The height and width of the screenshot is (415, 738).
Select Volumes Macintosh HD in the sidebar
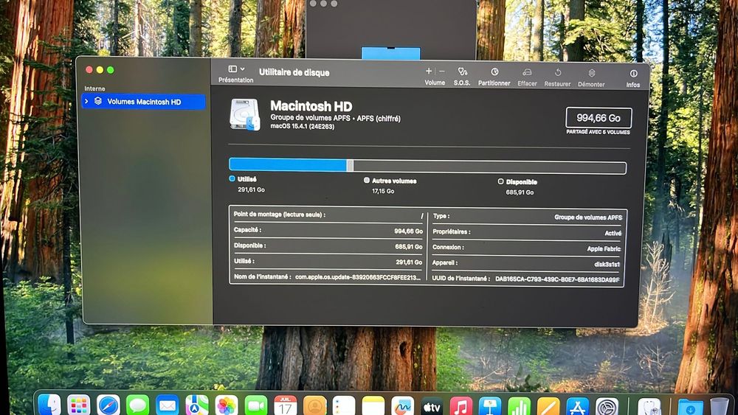(144, 102)
